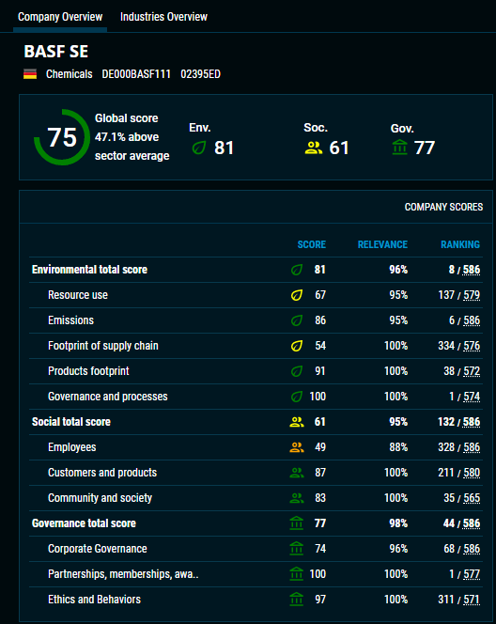Click orange people icon in Employees row
The width and height of the screenshot is (496, 624).
click(x=297, y=447)
